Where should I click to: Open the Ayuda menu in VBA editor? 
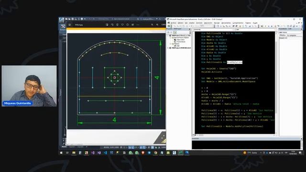(255, 23)
